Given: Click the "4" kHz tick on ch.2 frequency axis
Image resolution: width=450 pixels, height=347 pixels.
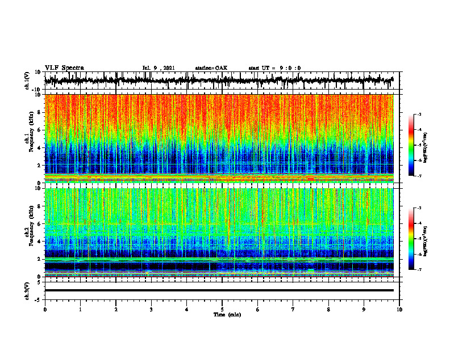Looking at the screenshot, I should pyautogui.click(x=39, y=242).
